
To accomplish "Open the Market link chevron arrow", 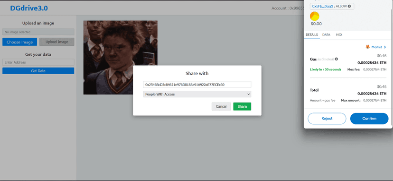I will tap(385, 47).
